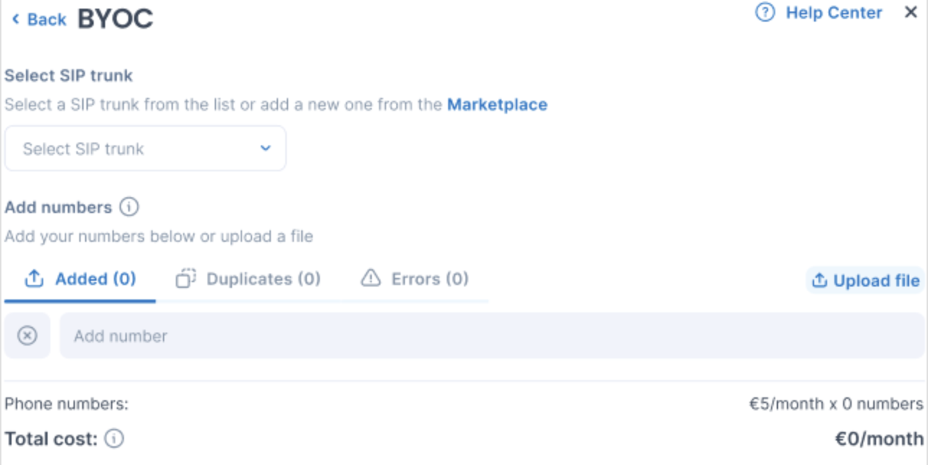Open the Select SIP trunk dropdown
The width and height of the screenshot is (928, 465).
pyautogui.click(x=145, y=149)
